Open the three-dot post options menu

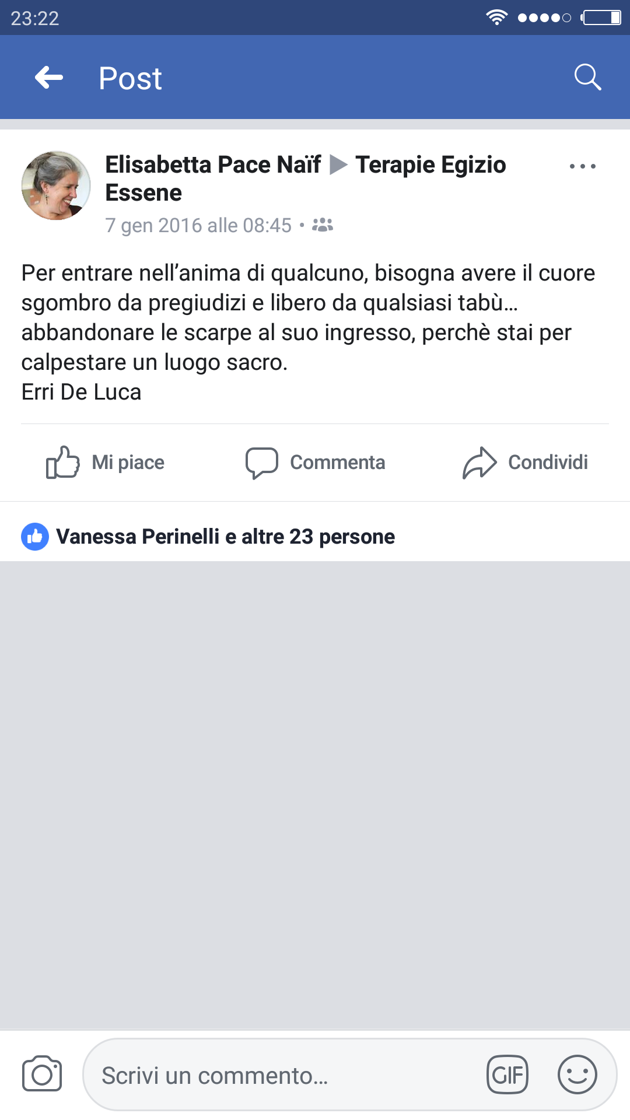582,166
